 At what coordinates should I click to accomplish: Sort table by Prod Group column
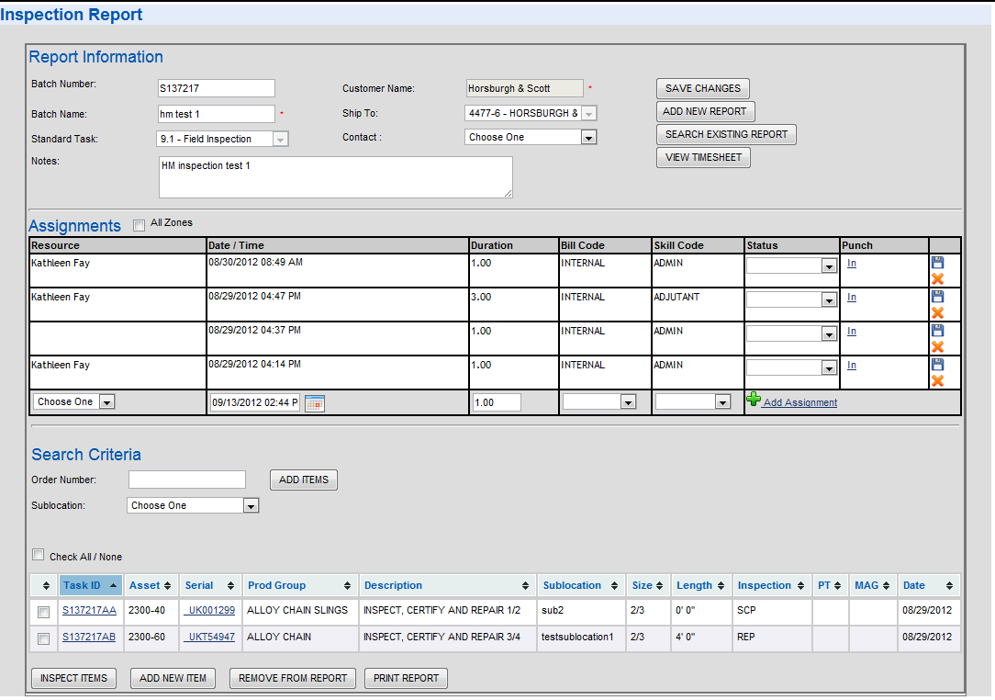point(300,586)
